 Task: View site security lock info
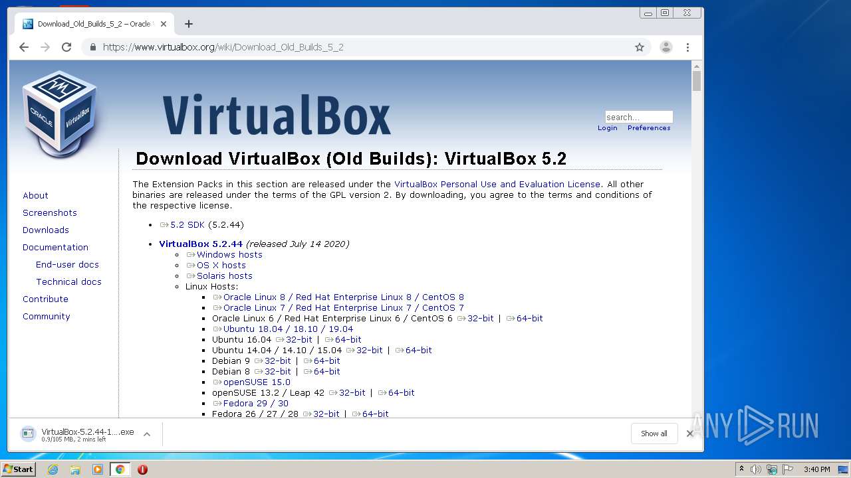92,47
